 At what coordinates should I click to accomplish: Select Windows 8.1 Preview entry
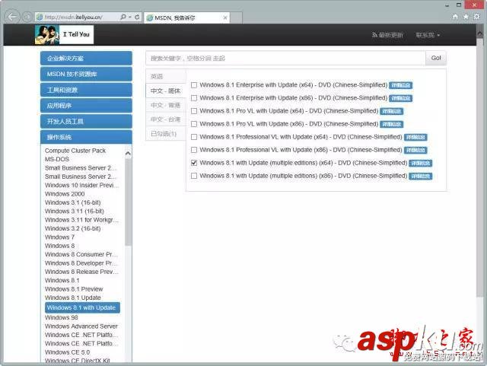(x=74, y=289)
